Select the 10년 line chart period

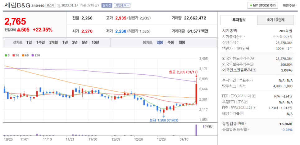coord(95,42)
